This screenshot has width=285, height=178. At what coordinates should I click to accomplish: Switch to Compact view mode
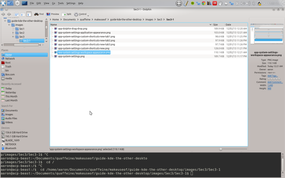pos(22,14)
